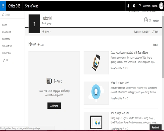The width and height of the screenshot is (164, 131).
Task: Open 'Keep your team updated with Team News' article
Action: tap(129, 53)
